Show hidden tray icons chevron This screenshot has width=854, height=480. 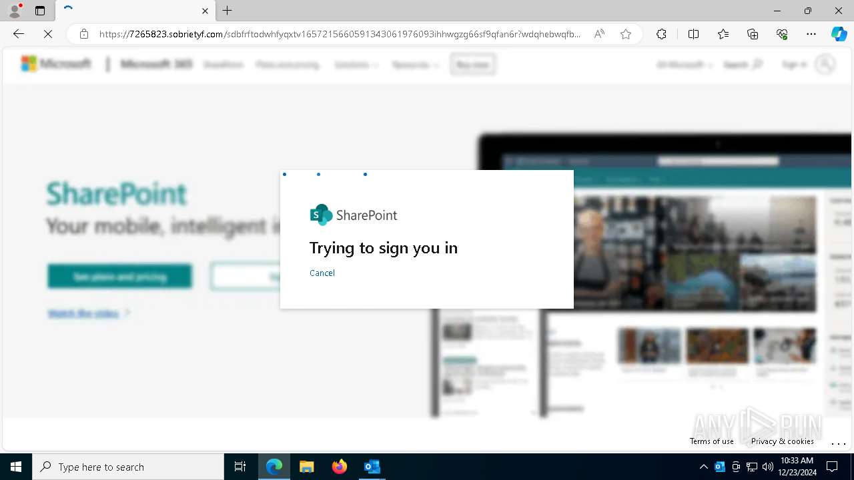point(704,467)
